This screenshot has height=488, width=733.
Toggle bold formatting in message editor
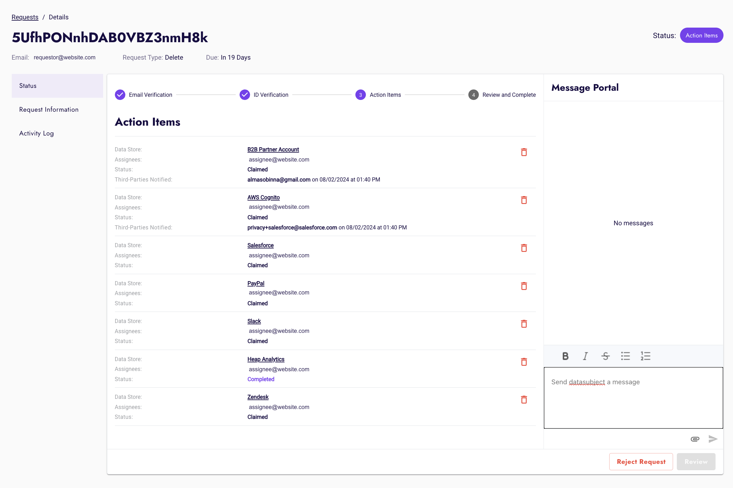(565, 356)
